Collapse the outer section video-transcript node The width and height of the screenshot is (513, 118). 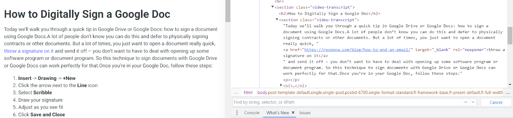click(273, 7)
